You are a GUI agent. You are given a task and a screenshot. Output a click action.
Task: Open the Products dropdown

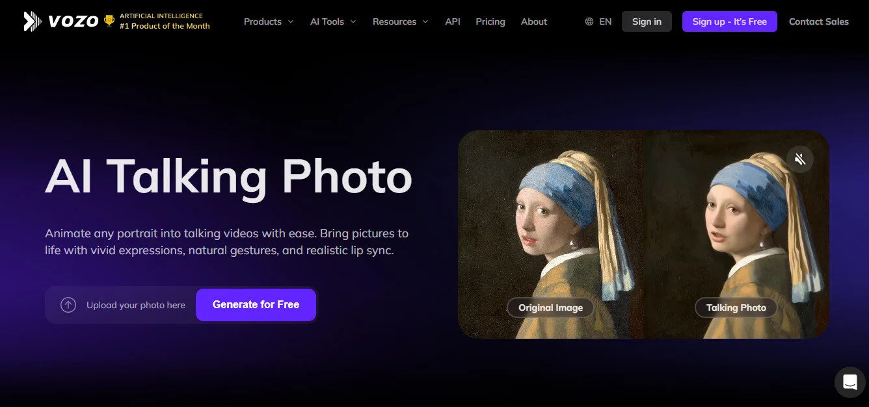pos(268,21)
